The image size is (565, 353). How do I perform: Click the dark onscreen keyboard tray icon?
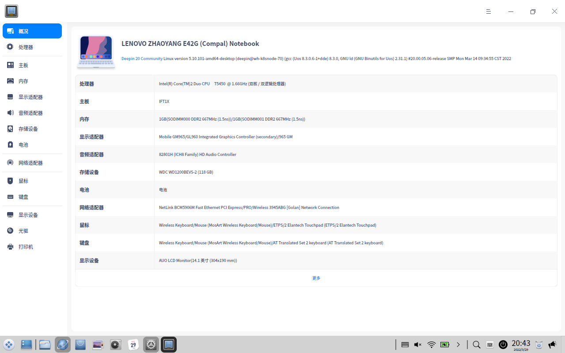tap(405, 345)
